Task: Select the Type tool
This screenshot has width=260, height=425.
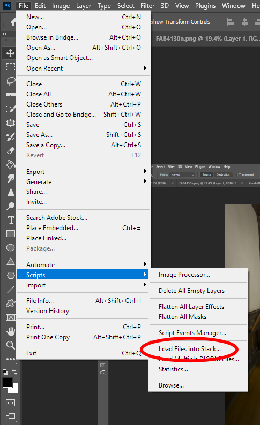Action: click(x=10, y=220)
